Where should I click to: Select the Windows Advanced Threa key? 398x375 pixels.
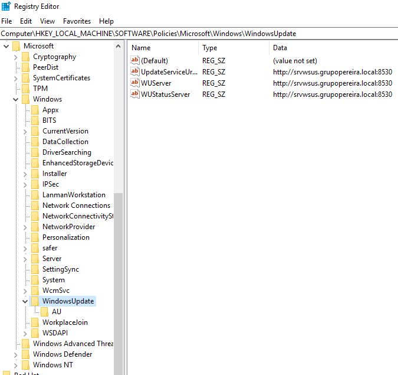[x=73, y=344]
